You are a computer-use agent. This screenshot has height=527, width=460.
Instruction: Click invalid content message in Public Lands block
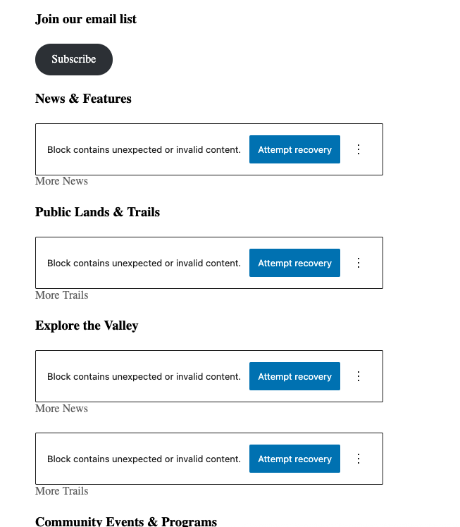pos(144,263)
